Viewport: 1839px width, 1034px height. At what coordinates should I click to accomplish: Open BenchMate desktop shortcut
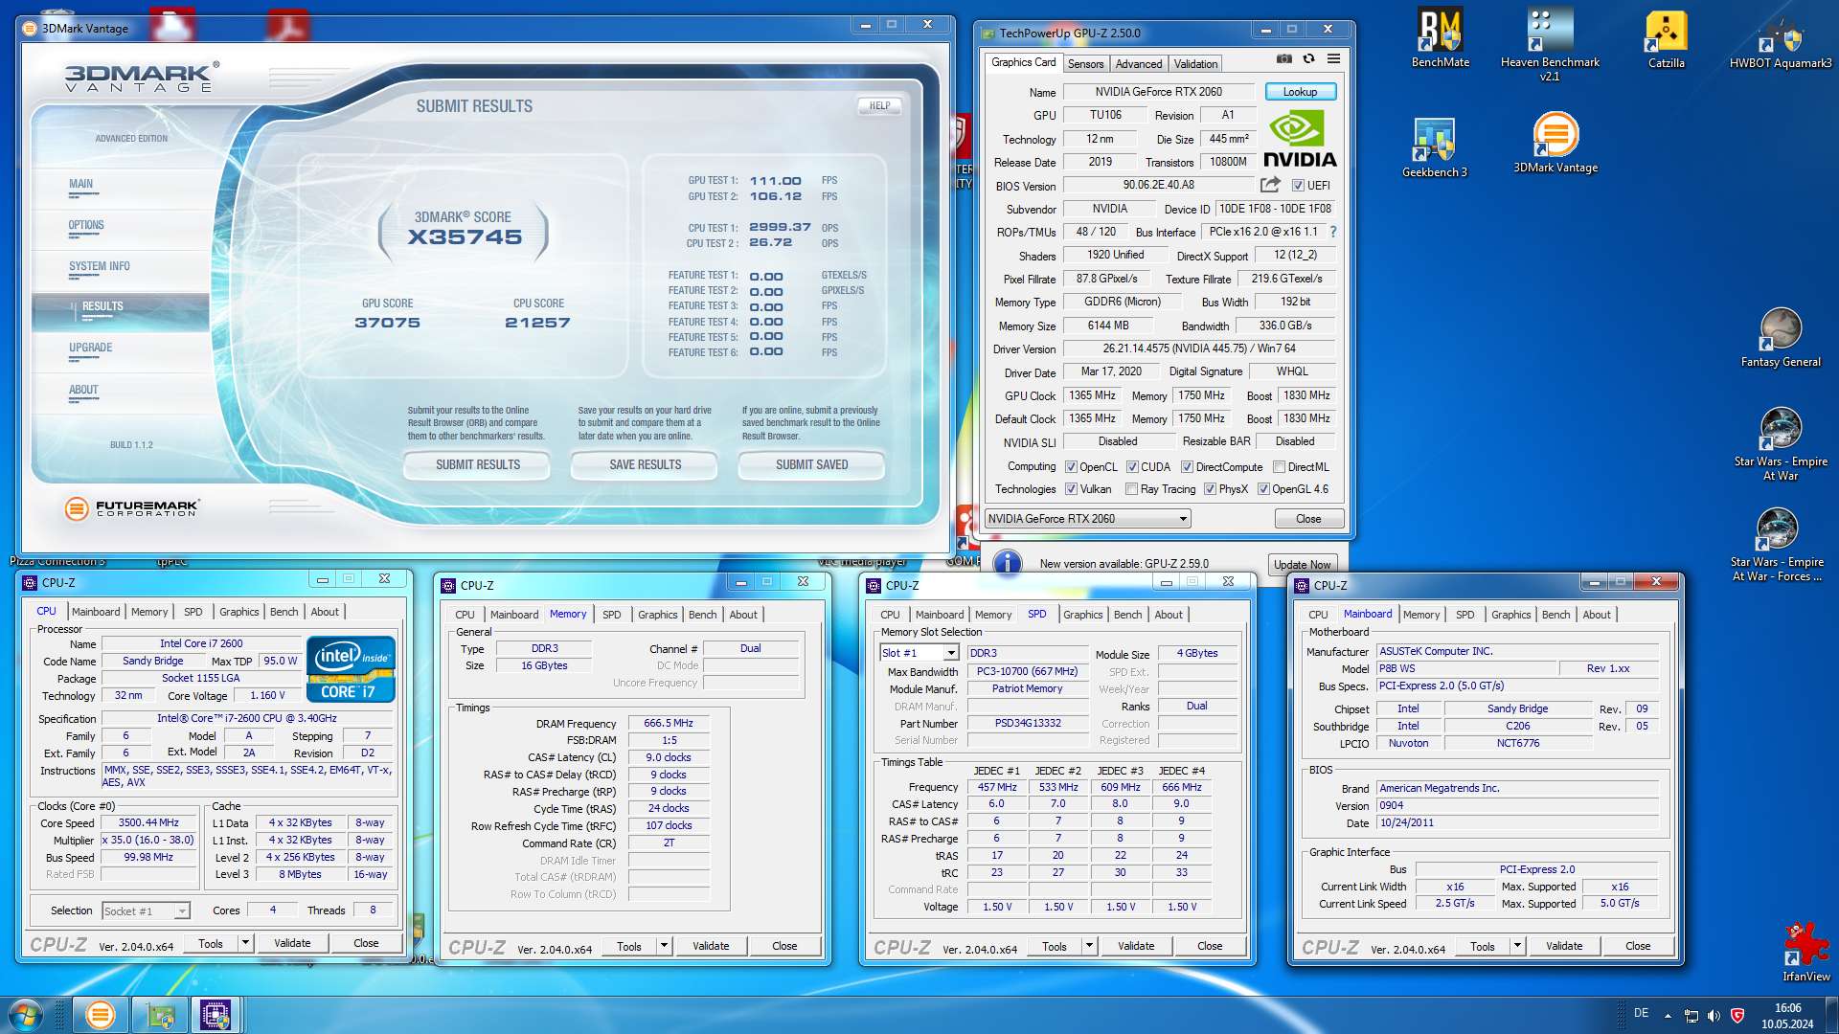(x=1440, y=38)
